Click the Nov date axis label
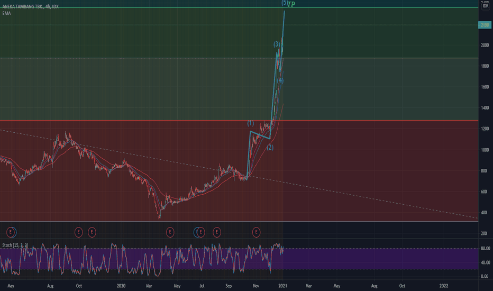Viewport: 493px width, 291px height. click(256, 286)
